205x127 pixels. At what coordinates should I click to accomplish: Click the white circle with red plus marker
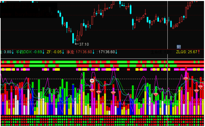point(92,81)
